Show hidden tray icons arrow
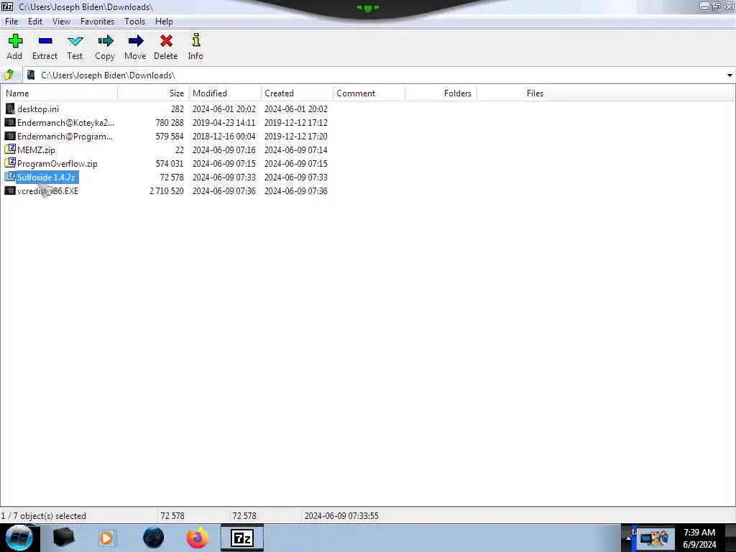 (628, 538)
